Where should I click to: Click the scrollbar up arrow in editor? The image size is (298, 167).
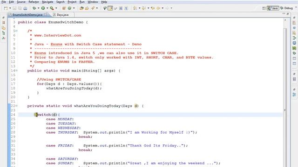[x=285, y=20]
